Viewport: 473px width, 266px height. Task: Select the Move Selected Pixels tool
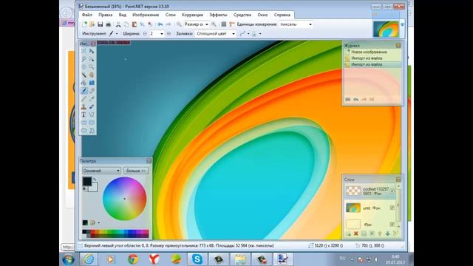click(x=92, y=51)
